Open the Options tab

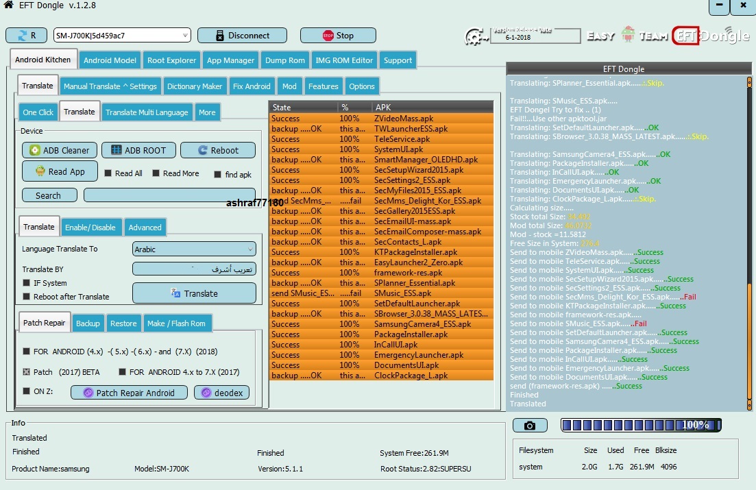[362, 86]
